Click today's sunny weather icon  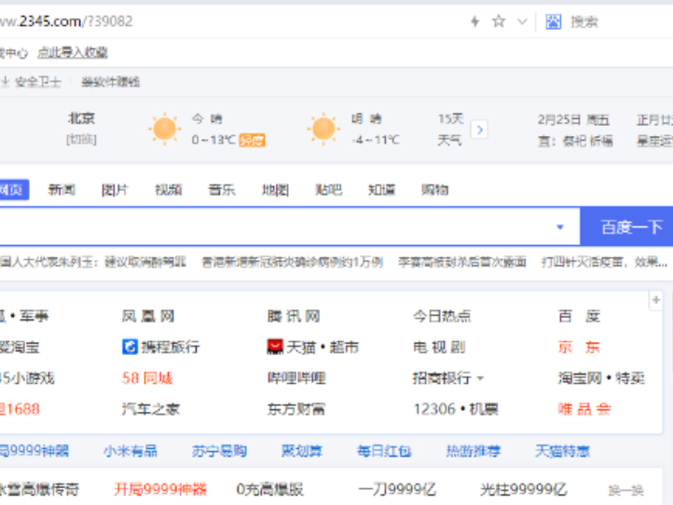click(164, 129)
